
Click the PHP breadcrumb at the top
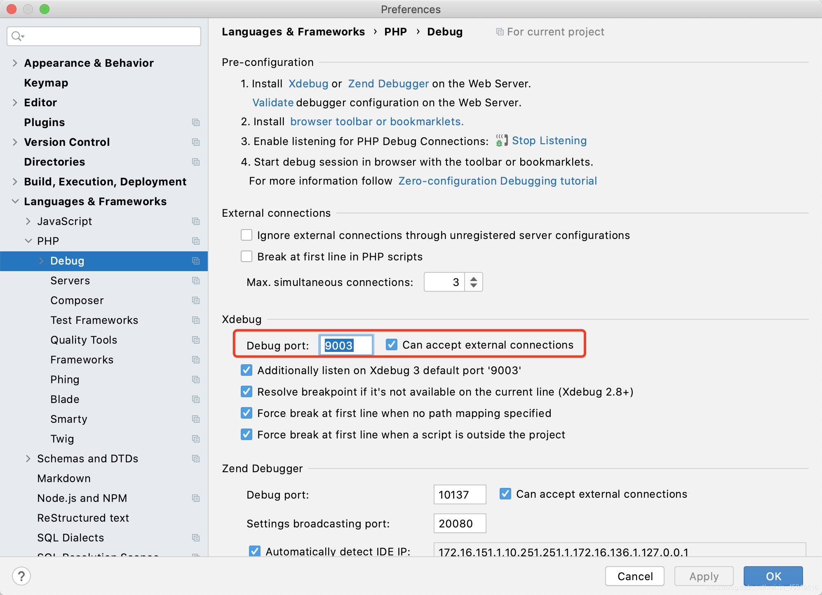395,31
